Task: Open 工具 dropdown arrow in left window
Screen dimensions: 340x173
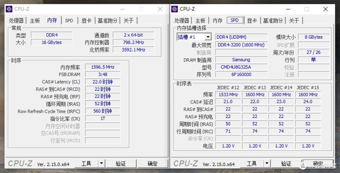Action: pos(101,164)
